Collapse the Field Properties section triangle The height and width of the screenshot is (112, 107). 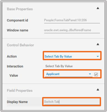98,90
